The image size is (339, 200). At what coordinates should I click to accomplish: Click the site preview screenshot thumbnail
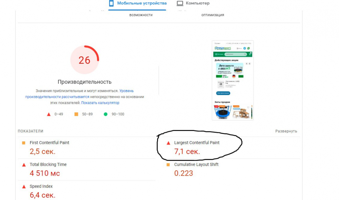tap(233, 80)
